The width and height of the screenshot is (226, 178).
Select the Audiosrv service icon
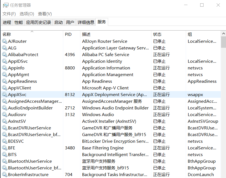pyautogui.click(x=5, y=114)
